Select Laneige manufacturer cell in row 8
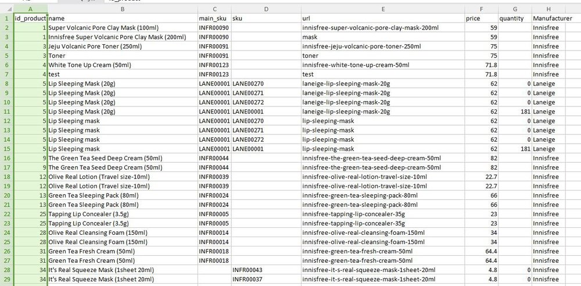 548,84
